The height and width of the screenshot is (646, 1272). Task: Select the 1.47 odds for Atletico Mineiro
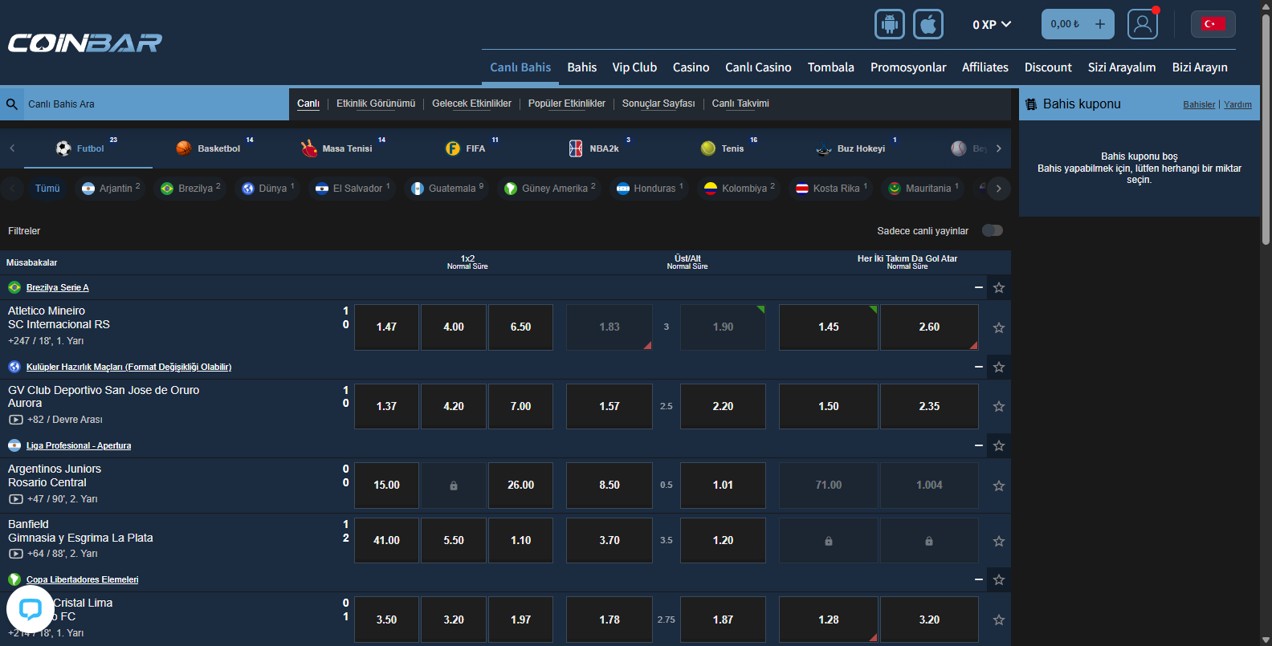[386, 327]
